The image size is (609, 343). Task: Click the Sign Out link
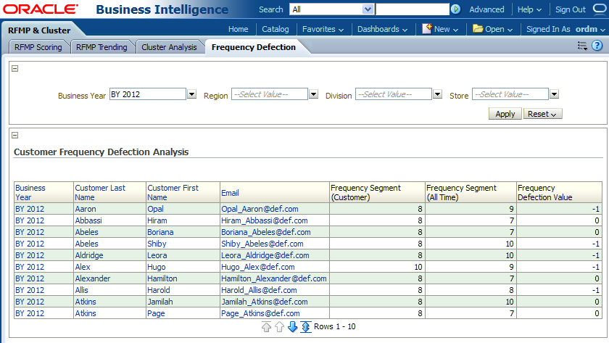click(x=570, y=9)
